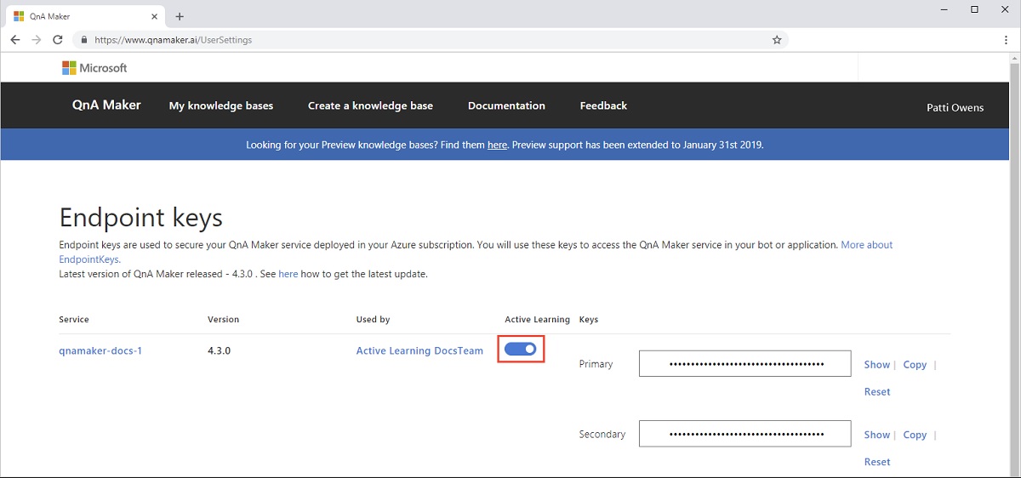Open My knowledge bases menu item
Image resolution: width=1021 pixels, height=478 pixels.
[221, 106]
